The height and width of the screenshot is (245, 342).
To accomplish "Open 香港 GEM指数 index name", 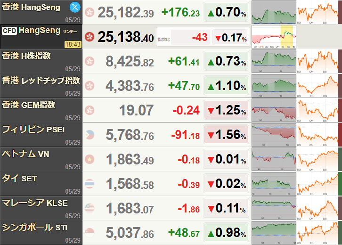I will [x=29, y=105].
